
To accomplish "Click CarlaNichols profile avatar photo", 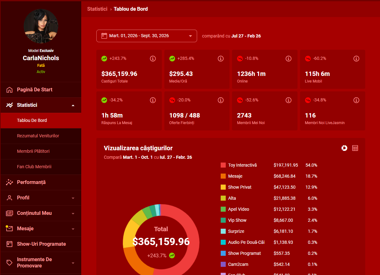I will click(41, 26).
